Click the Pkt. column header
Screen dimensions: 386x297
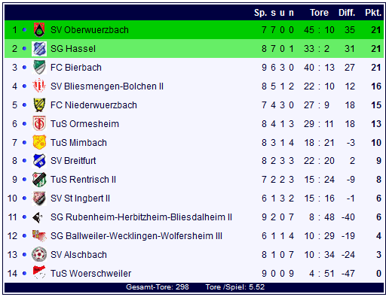pos(373,13)
